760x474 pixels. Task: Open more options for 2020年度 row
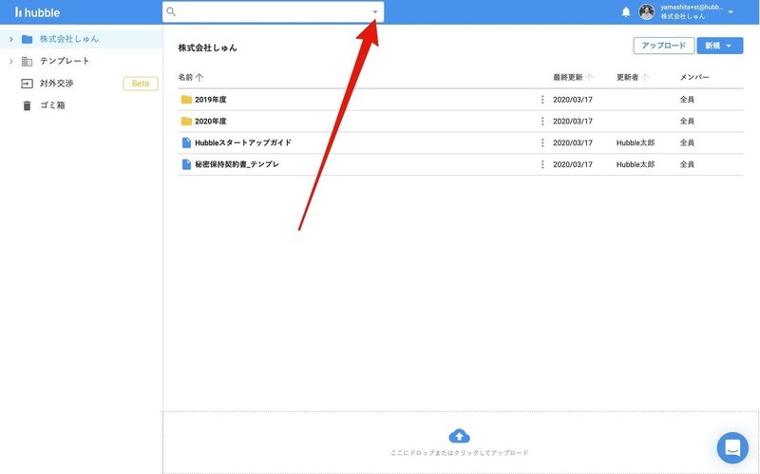pyautogui.click(x=542, y=122)
